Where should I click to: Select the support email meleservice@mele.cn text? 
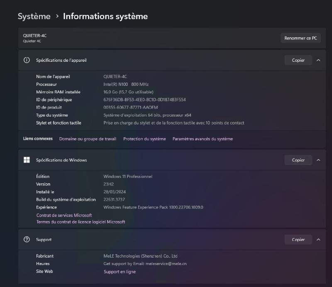pyautogui.click(x=166, y=264)
